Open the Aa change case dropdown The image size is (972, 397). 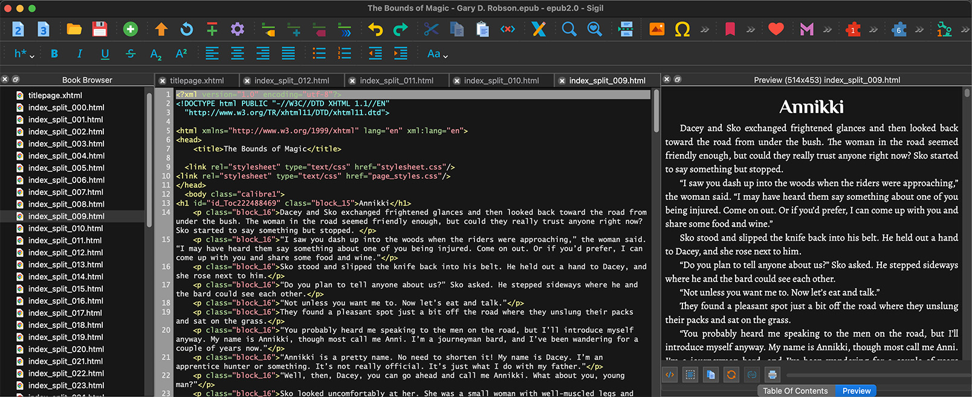pos(437,54)
